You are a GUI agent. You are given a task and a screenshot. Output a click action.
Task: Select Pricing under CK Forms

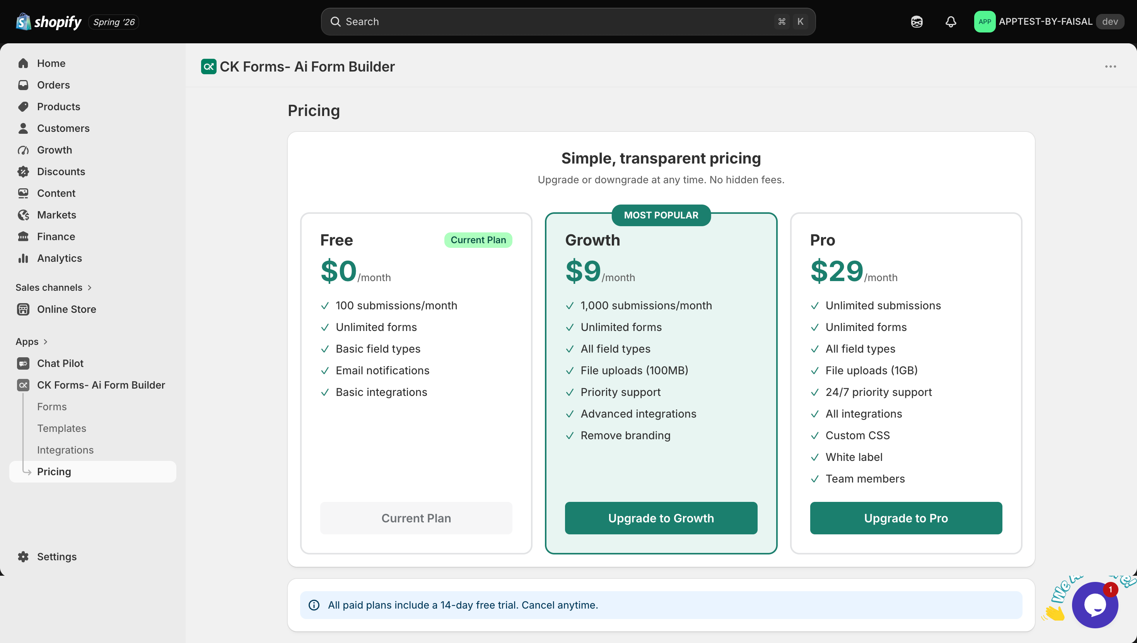pyautogui.click(x=93, y=472)
